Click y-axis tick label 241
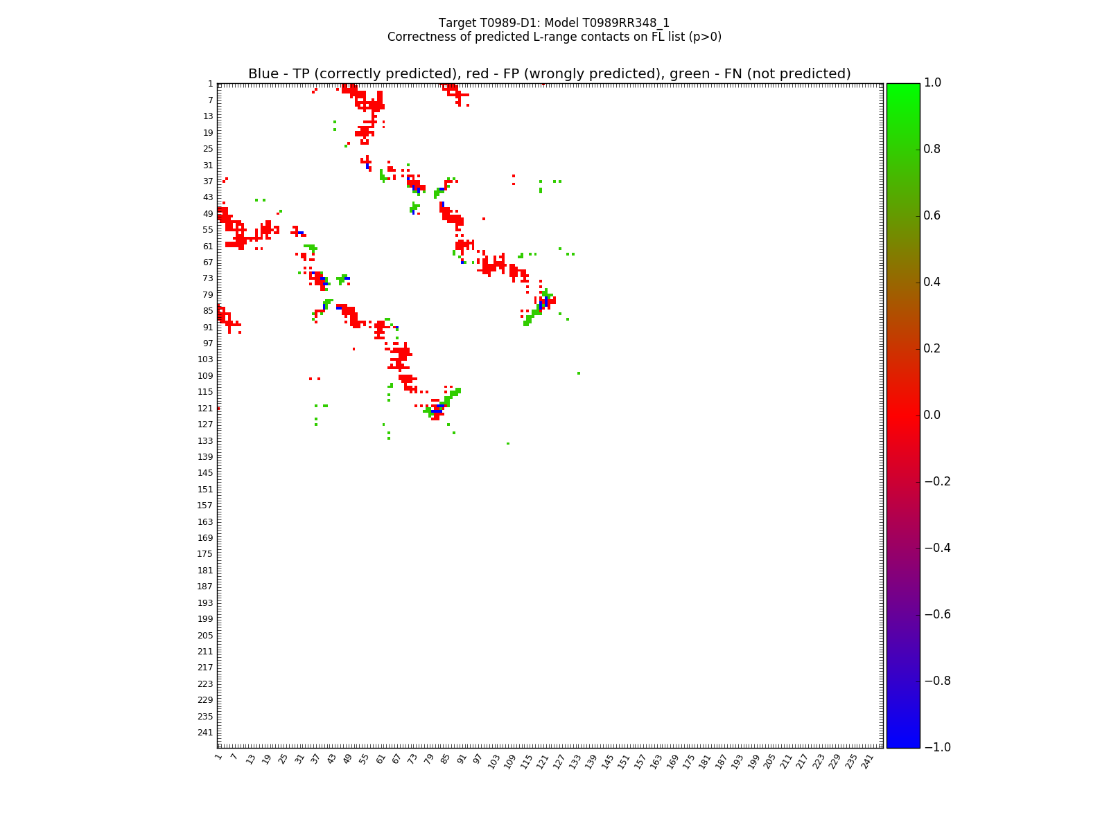 coord(205,733)
